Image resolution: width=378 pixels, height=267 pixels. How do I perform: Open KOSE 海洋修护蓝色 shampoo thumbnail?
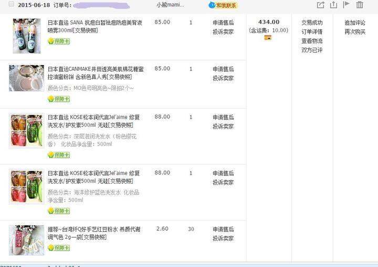[27, 186]
